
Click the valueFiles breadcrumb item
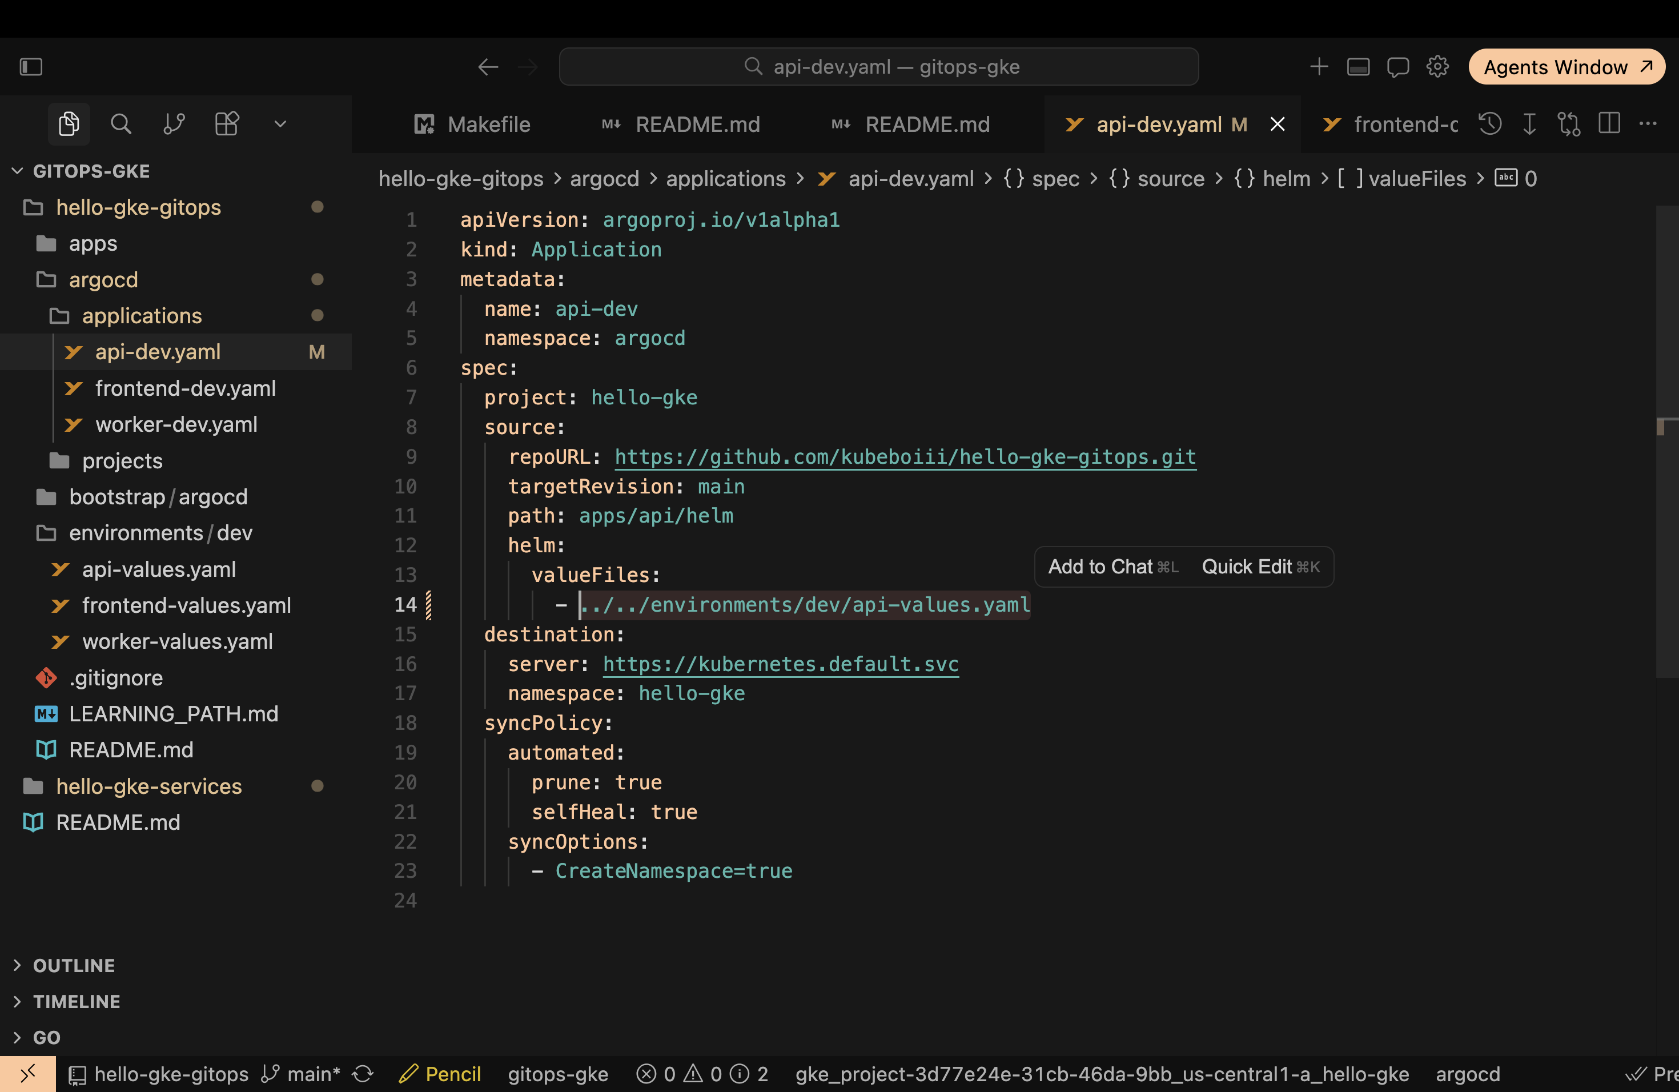pos(1402,179)
